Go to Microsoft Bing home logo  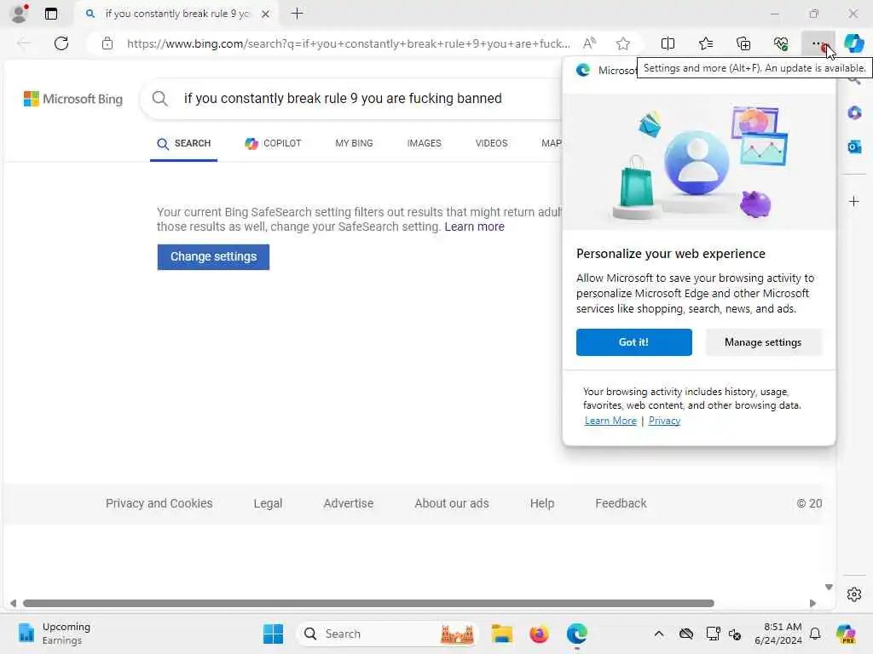point(73,99)
